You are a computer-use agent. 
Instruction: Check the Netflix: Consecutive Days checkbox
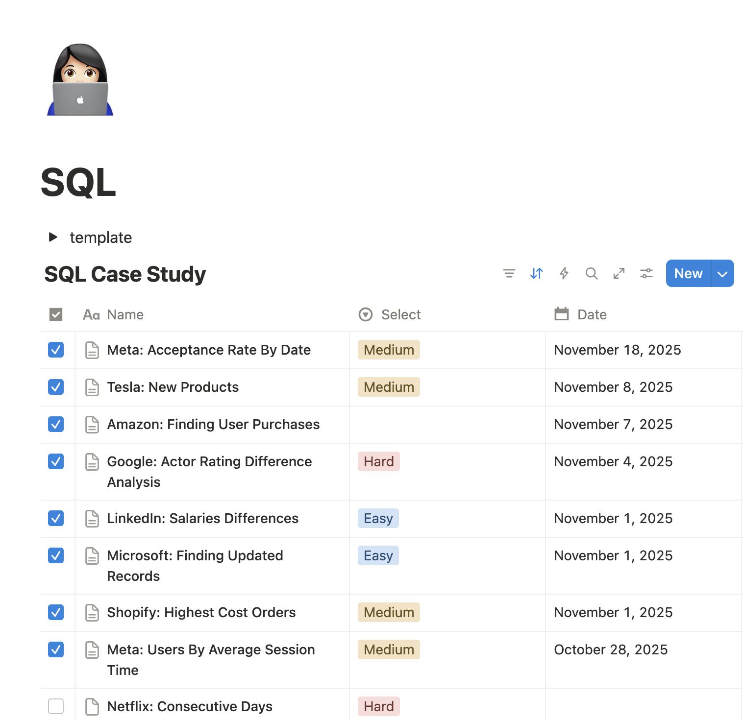pyautogui.click(x=56, y=706)
